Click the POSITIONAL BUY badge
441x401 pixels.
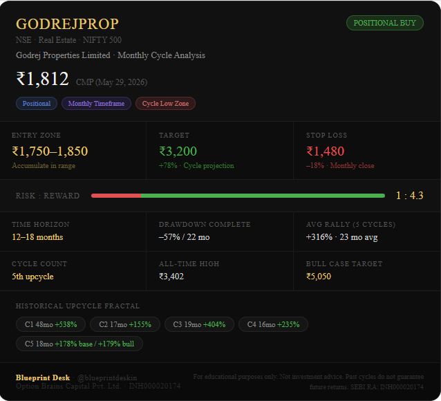point(385,23)
